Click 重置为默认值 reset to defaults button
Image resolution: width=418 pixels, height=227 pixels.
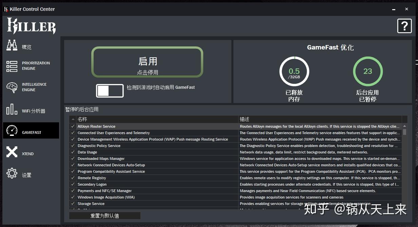pos(104,216)
